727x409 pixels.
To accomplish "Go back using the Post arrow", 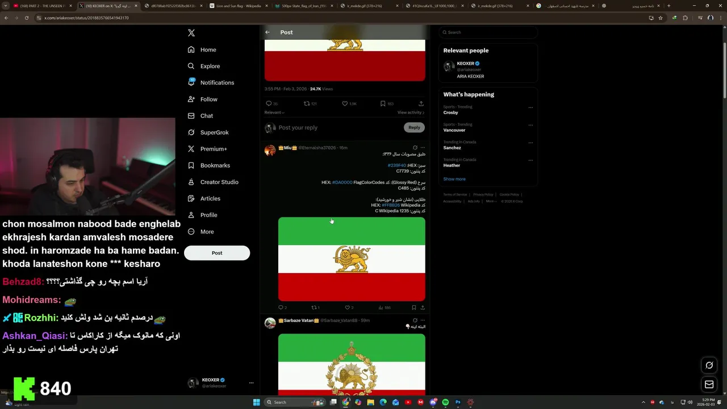I will 268,32.
